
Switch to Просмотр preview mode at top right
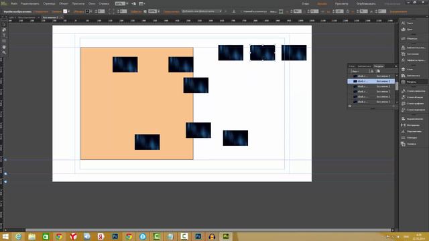341,4
